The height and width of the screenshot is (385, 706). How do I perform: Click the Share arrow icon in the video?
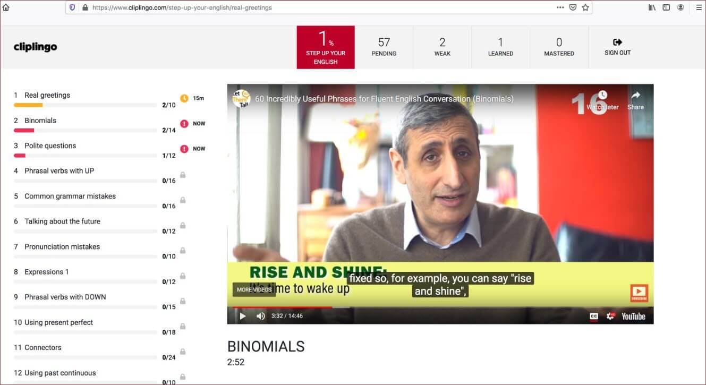[635, 96]
